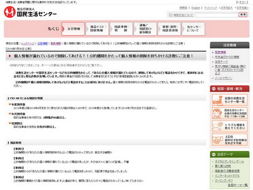This screenshot has width=253, height=190.
Task: Open 発表情報 in the sidebar list
Action: pyautogui.click(x=220, y=52)
